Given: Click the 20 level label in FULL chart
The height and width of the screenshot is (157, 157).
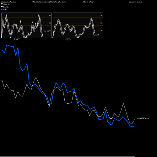Looking at the screenshot, I should pos(101,30).
